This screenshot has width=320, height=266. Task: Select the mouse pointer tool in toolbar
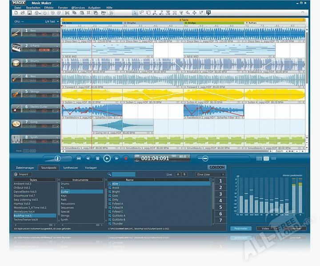pyautogui.click(x=135, y=12)
